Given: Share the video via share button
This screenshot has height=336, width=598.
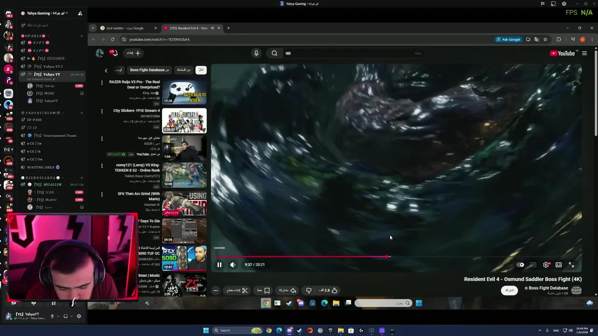Looking at the screenshot, I should coord(288,290).
